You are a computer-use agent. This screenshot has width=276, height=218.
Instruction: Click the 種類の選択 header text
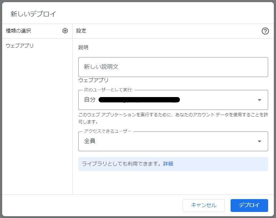pos(18,31)
